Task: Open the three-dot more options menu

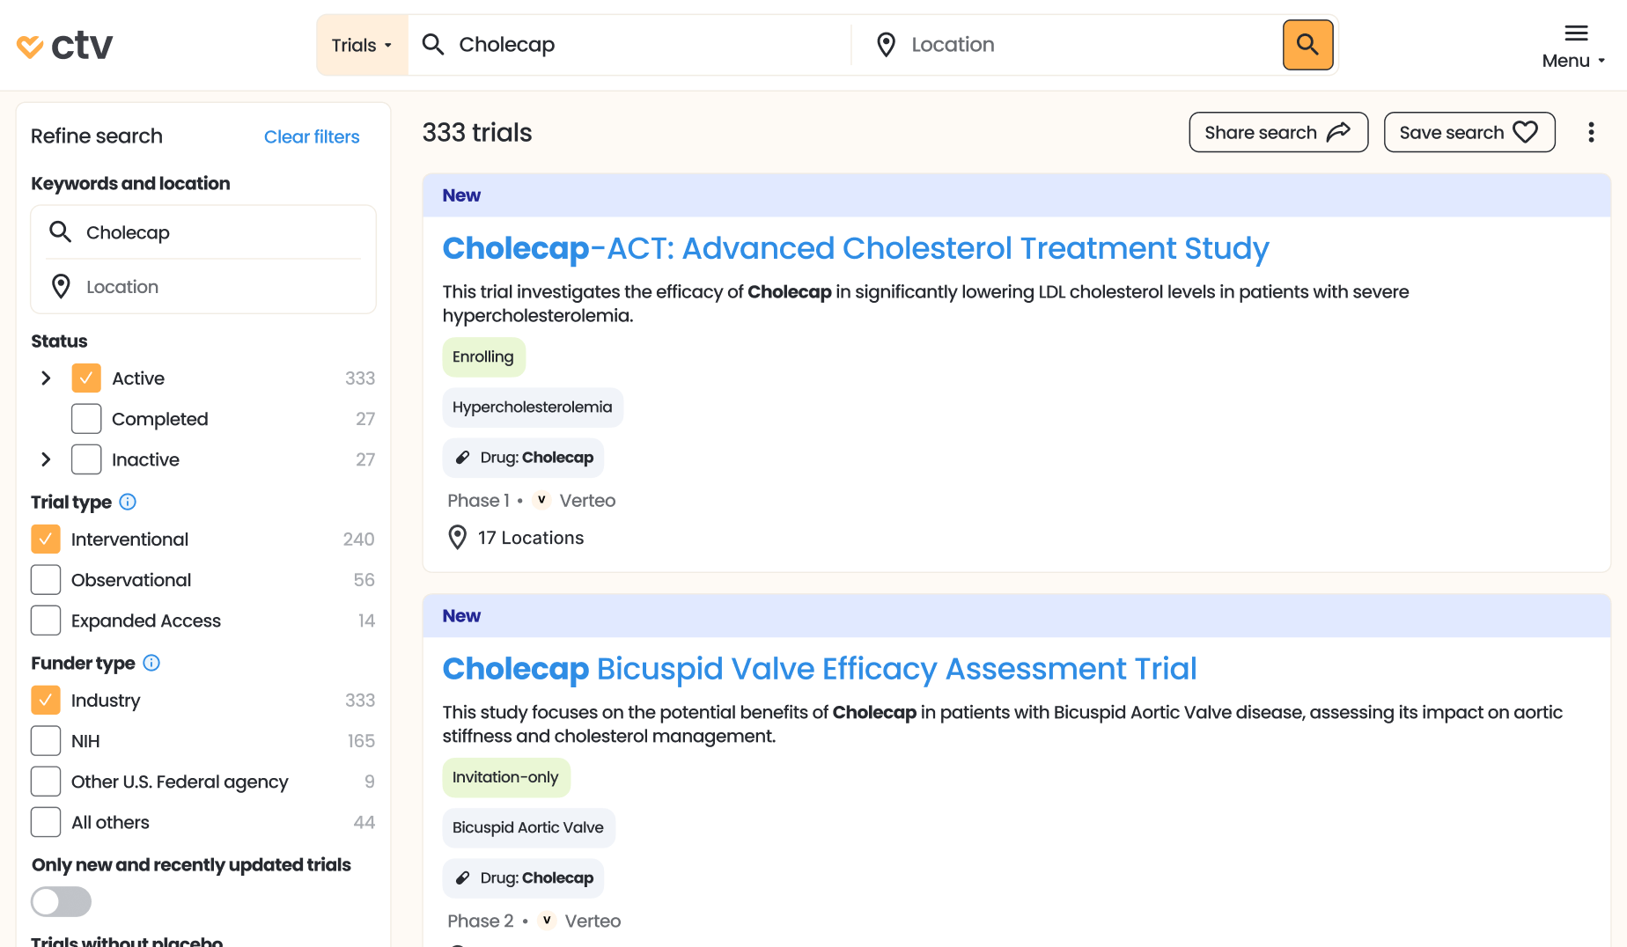Action: 1590,132
